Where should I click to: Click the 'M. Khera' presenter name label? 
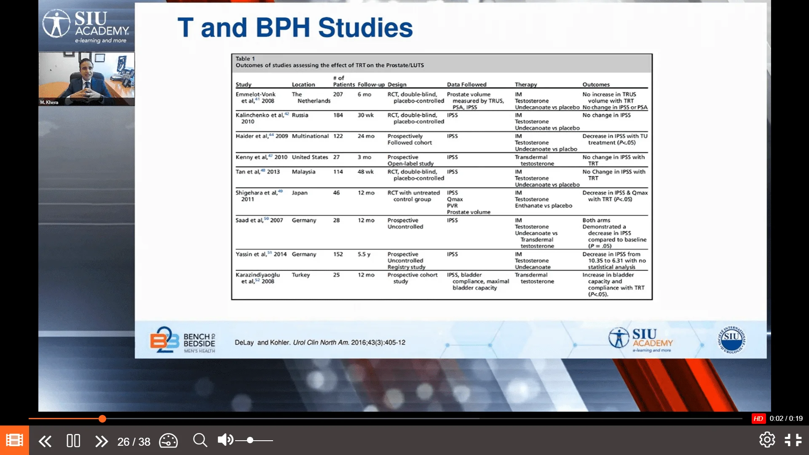tap(49, 102)
